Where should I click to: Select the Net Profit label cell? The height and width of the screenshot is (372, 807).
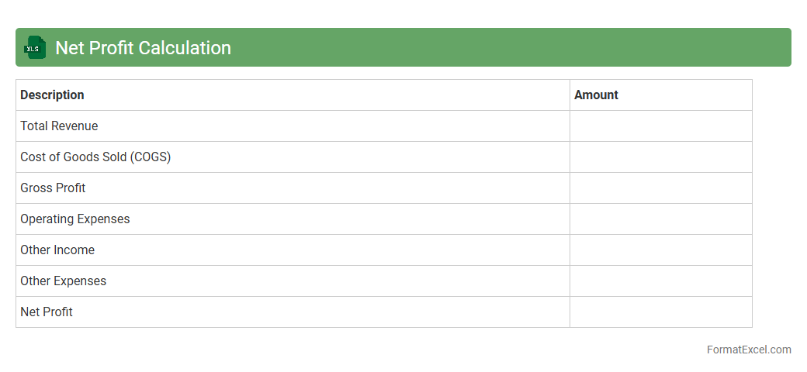[x=47, y=312]
